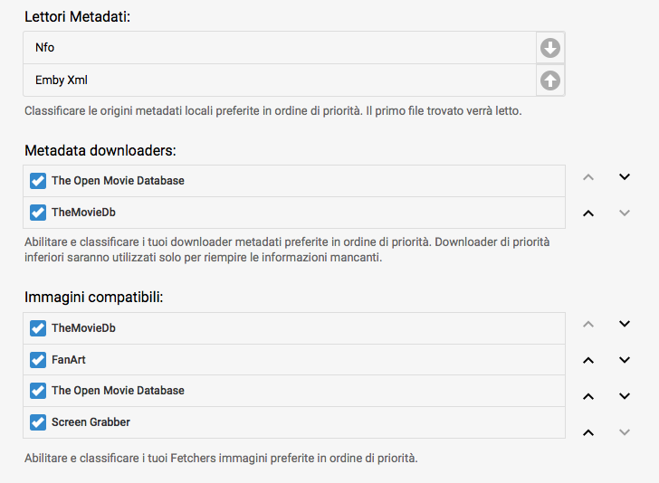
Task: Move Open Movie Database image fetcher down
Action: click(624, 396)
